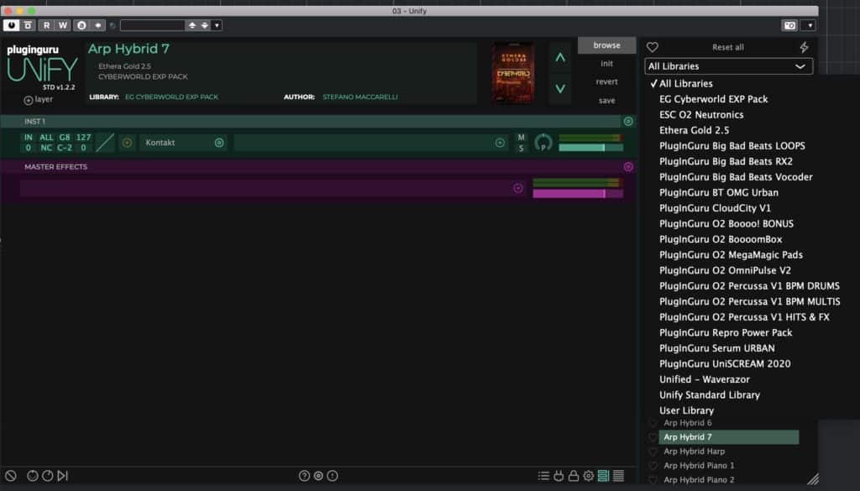Viewport: 860px width, 491px height.
Task: Open Master Effects options circle icon
Action: tap(628, 166)
